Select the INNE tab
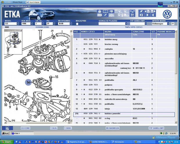Image resolution: width=180 pixels, height=144 pixels. point(7,27)
